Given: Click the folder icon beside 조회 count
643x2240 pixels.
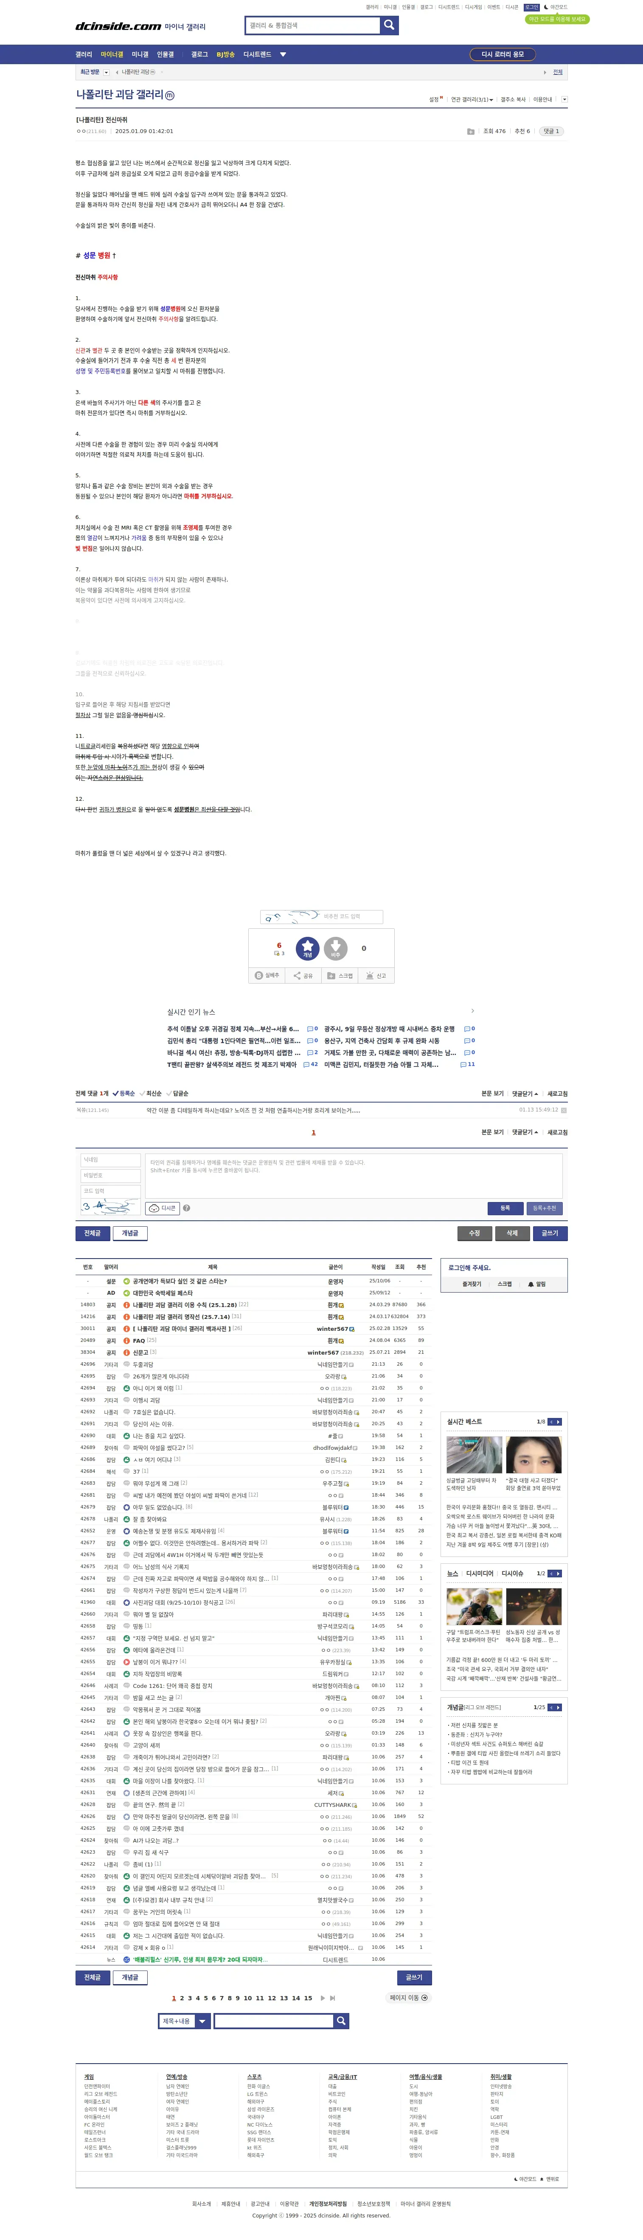Looking at the screenshot, I should [x=470, y=131].
